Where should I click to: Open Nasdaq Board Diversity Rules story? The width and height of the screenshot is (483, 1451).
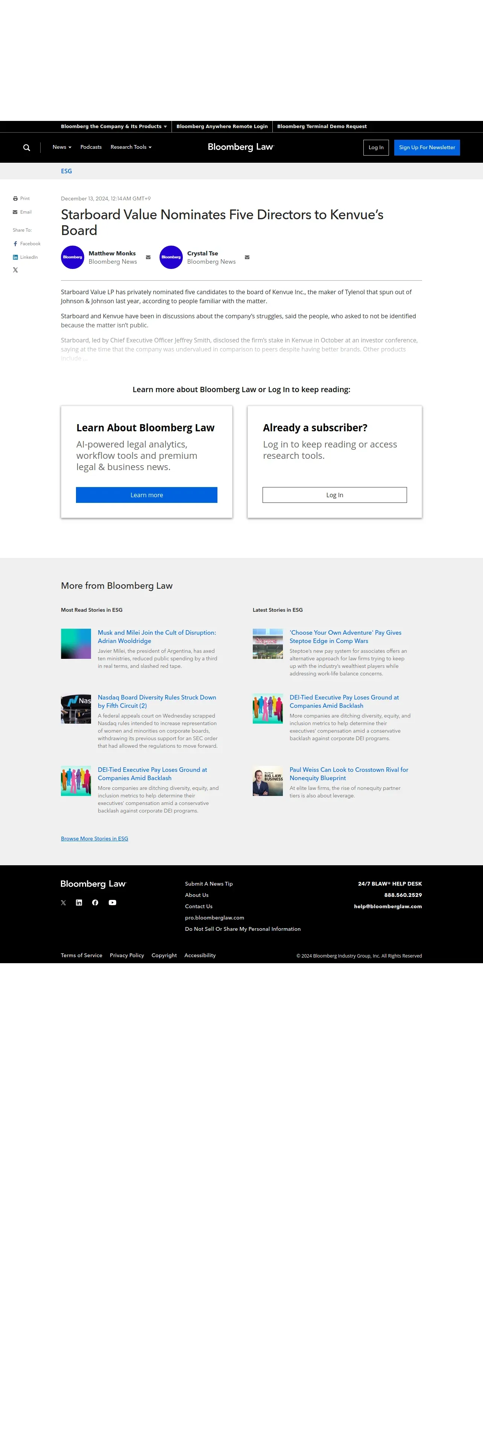[x=157, y=702]
